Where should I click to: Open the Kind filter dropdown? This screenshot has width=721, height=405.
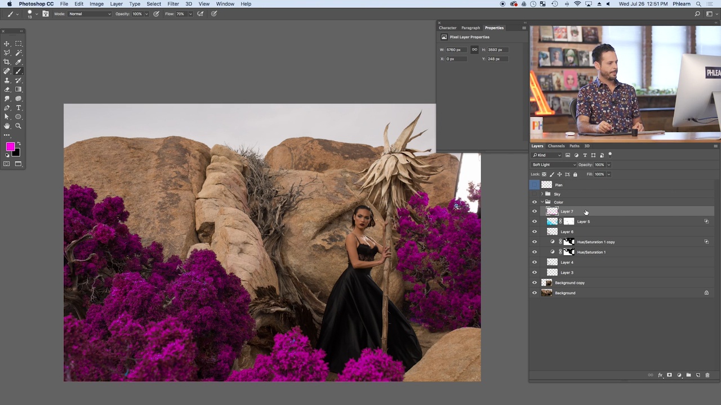[546, 155]
